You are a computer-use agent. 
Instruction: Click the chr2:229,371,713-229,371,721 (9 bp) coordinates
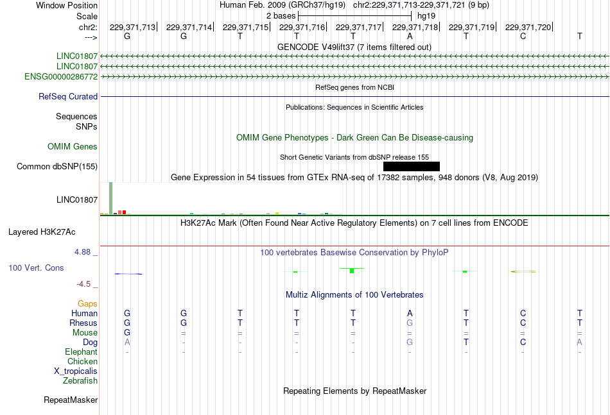pyautogui.click(x=421, y=5)
